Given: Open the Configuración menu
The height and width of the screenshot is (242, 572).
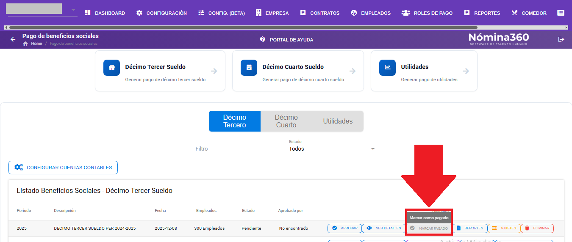Looking at the screenshot, I should click(161, 13).
